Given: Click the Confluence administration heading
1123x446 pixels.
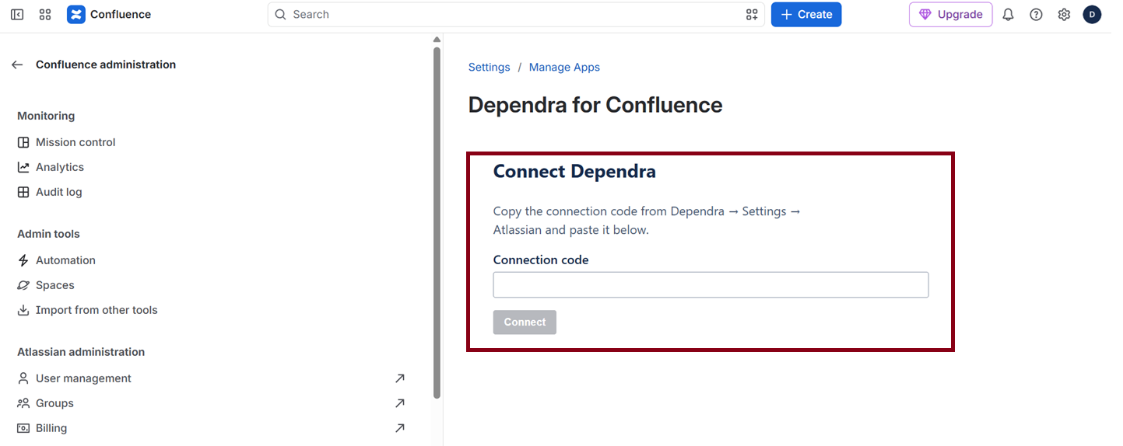Looking at the screenshot, I should [106, 64].
